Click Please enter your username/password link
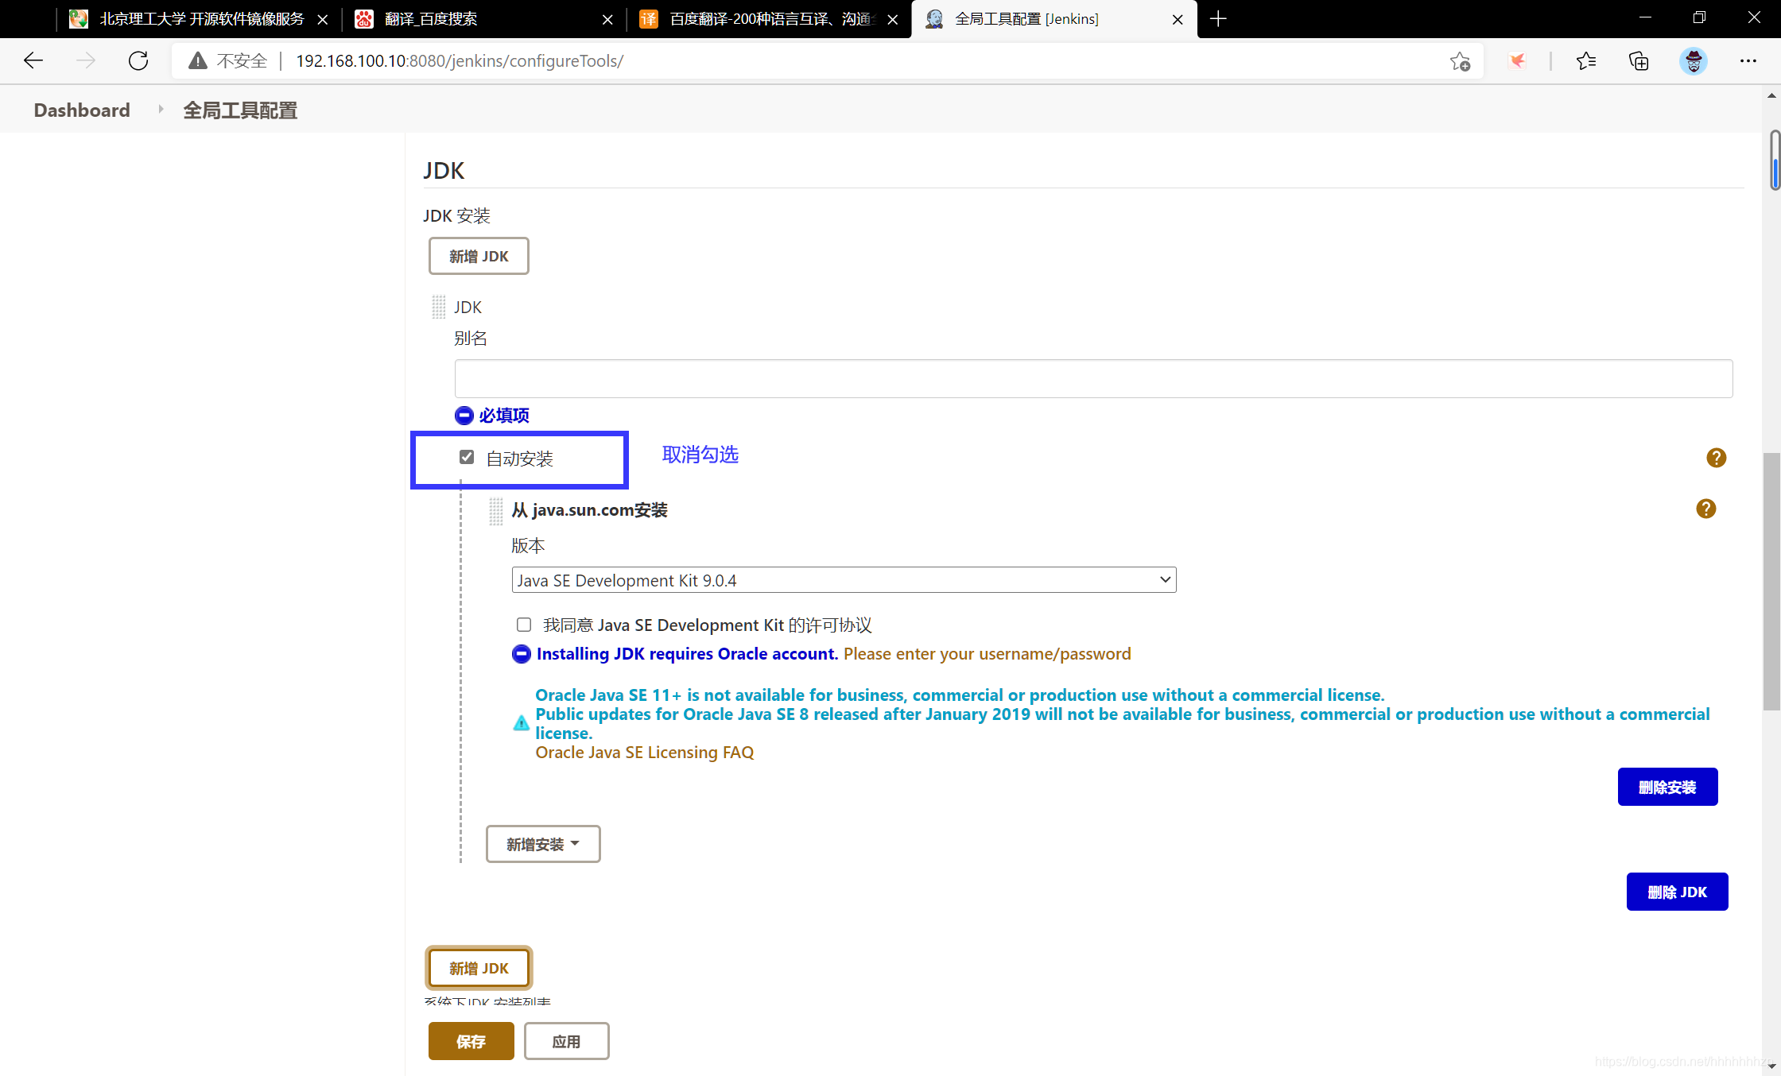This screenshot has height=1076, width=1781. click(x=987, y=654)
